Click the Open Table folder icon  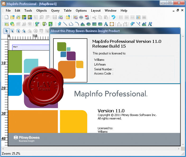[12, 17]
